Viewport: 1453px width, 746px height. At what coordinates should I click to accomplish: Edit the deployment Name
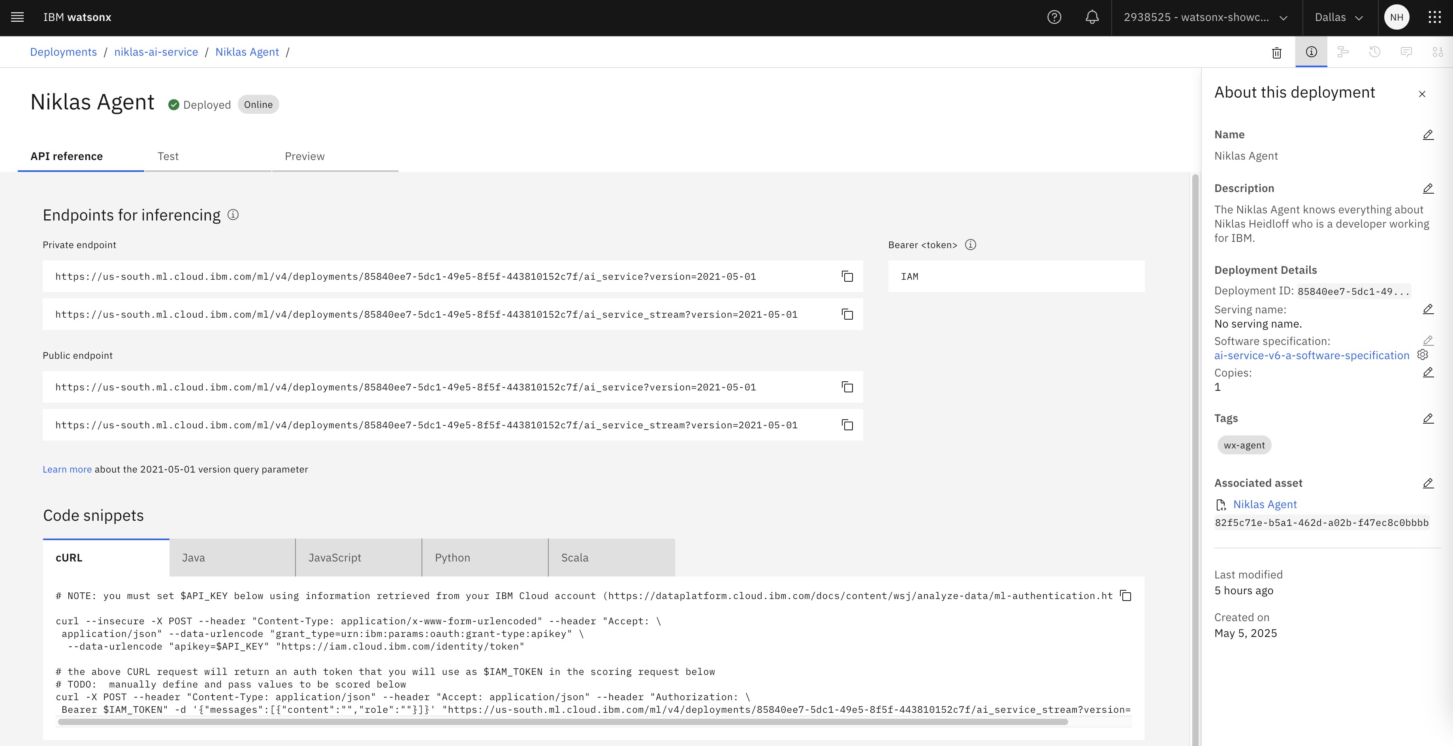(x=1428, y=135)
